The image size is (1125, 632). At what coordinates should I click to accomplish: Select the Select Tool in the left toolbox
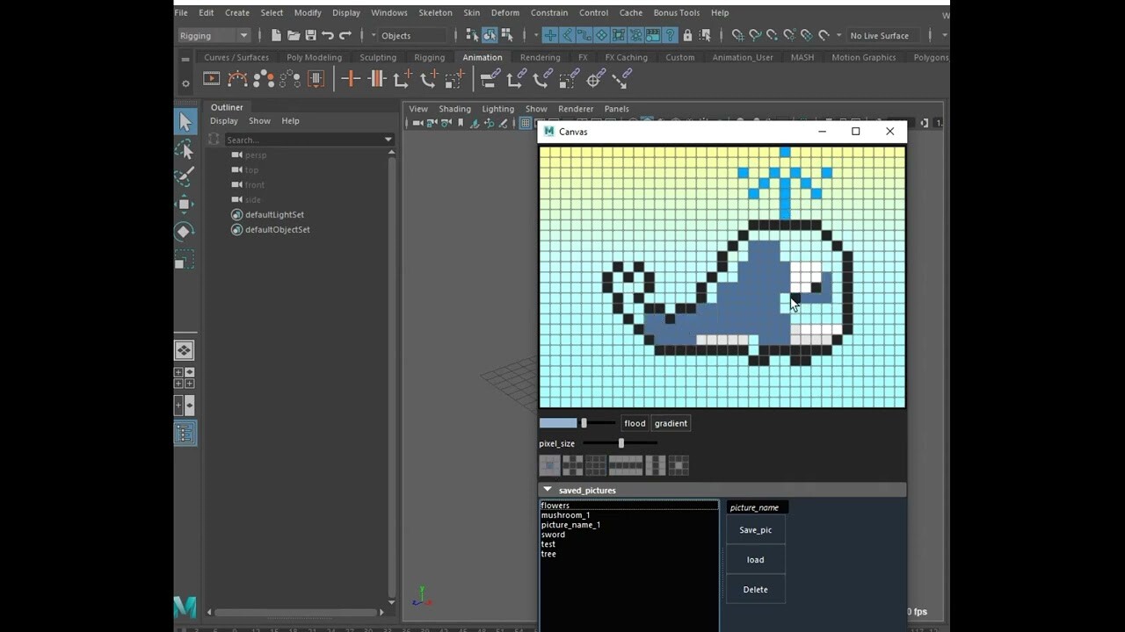tap(186, 122)
